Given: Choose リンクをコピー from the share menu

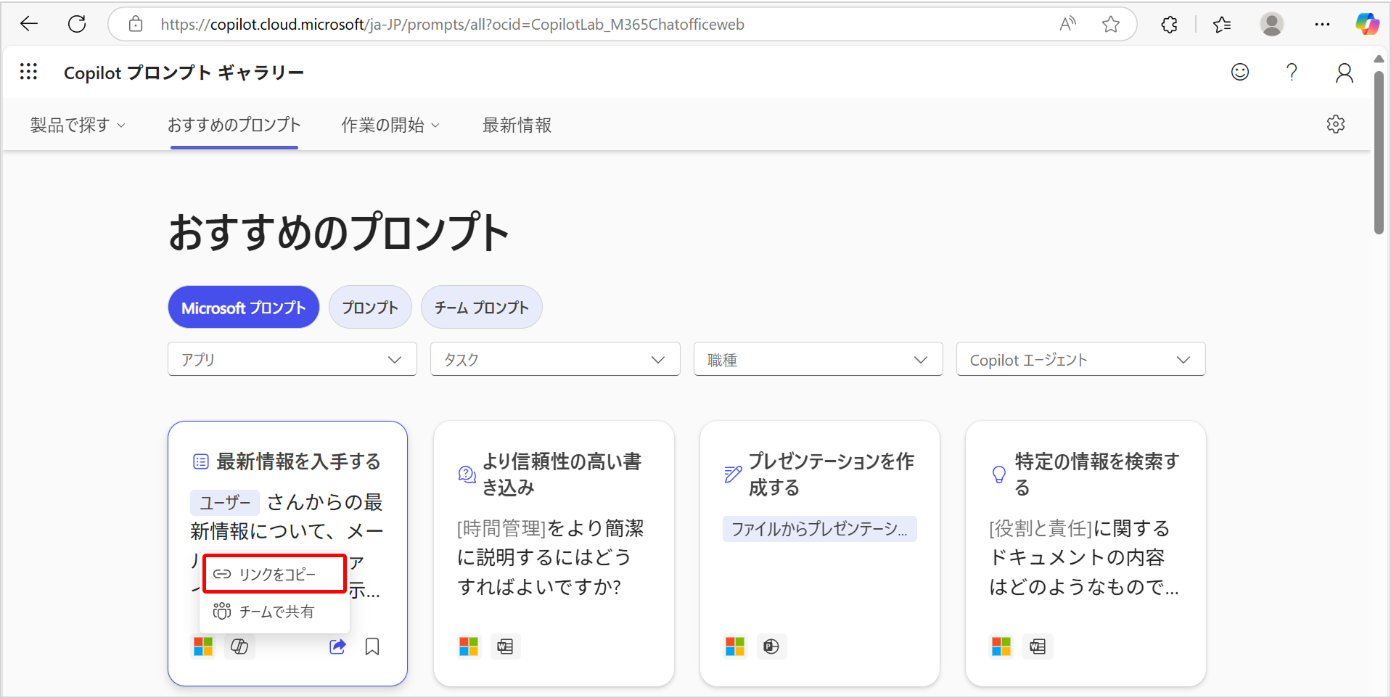Looking at the screenshot, I should click(275, 574).
